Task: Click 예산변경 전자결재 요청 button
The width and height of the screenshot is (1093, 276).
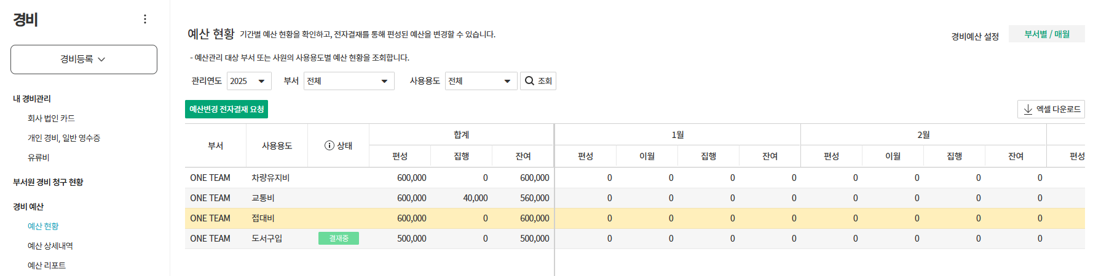Action: click(x=226, y=109)
